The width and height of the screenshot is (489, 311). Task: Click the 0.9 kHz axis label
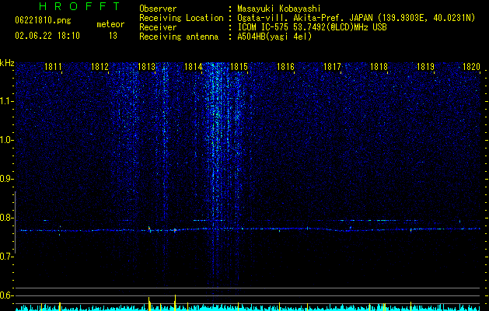click(x=6, y=179)
